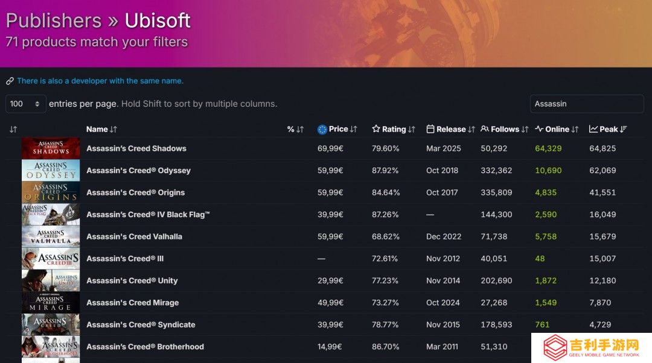Sort by the Name column header
Viewport: 652px width, 363px height.
[101, 129]
